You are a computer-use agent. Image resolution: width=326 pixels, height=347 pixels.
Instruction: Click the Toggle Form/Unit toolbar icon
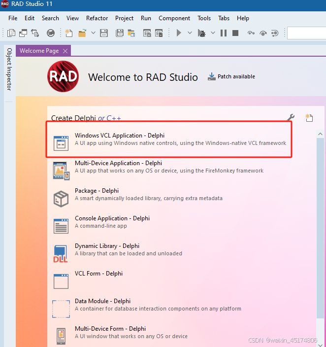tap(35, 33)
